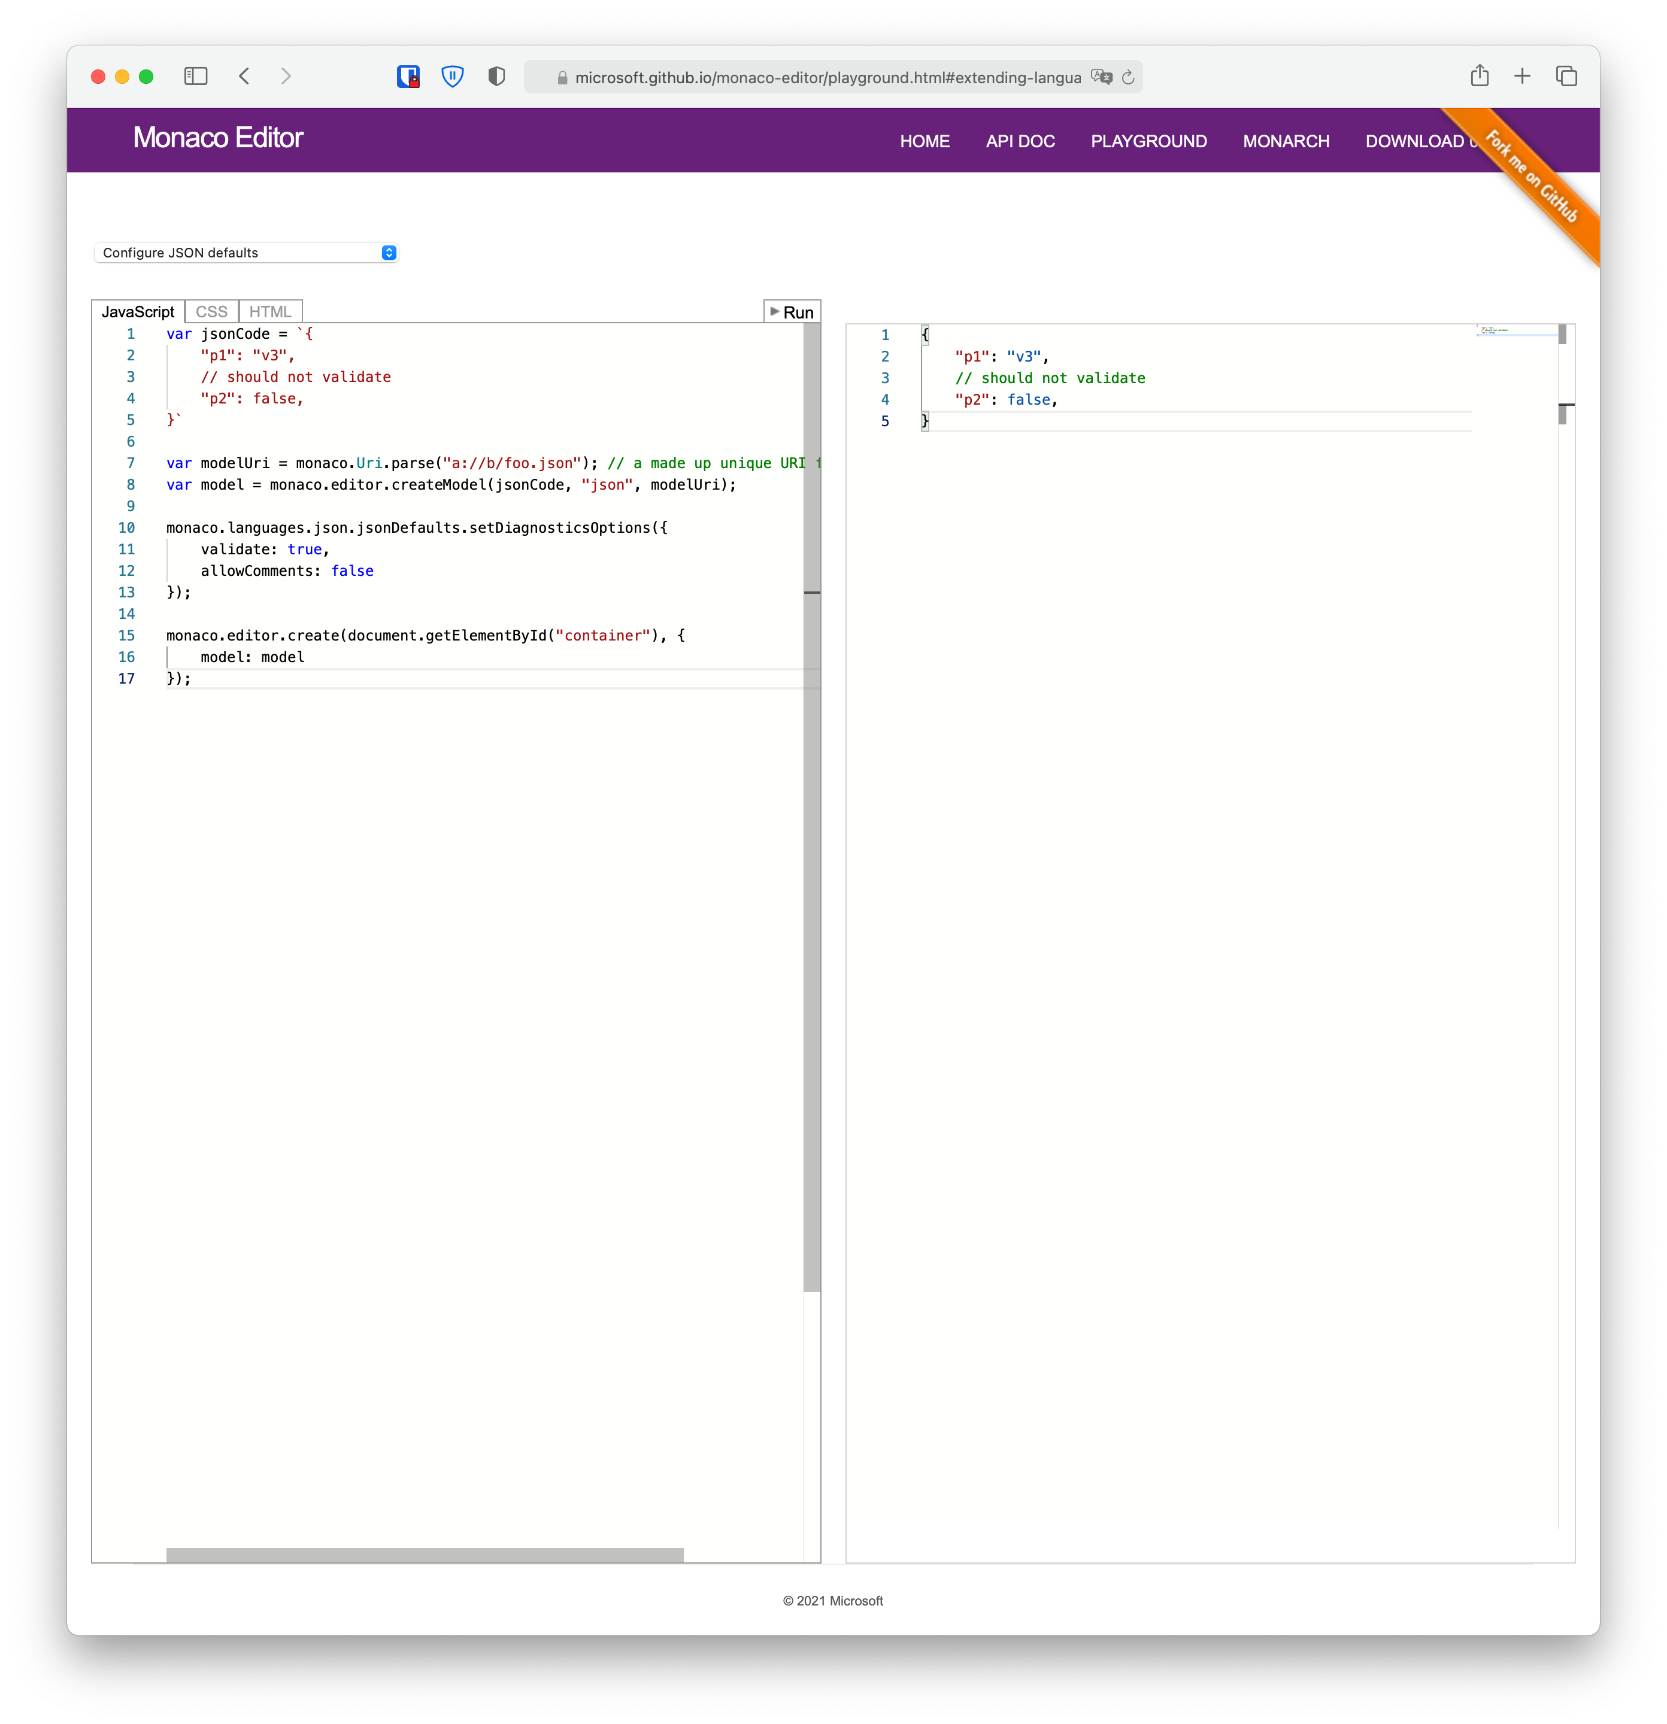1667x1724 pixels.
Task: Open the MONARCH nav link
Action: (x=1286, y=142)
